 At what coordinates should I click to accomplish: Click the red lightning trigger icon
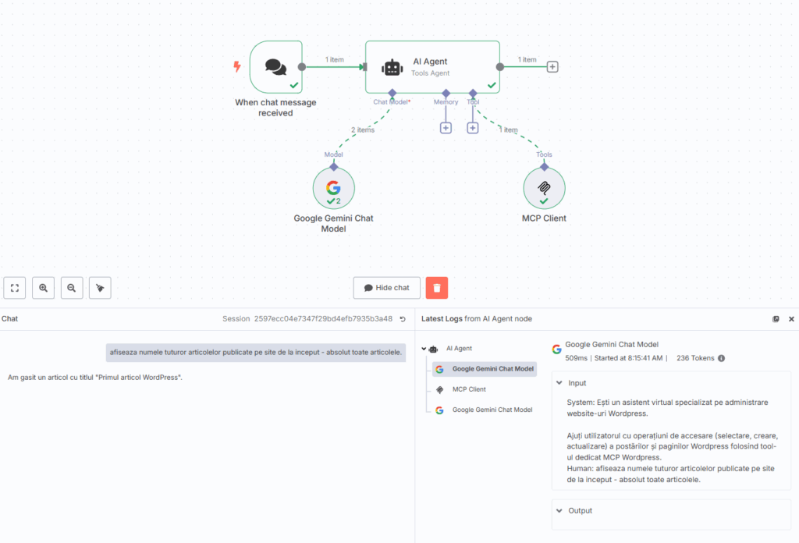click(x=237, y=66)
